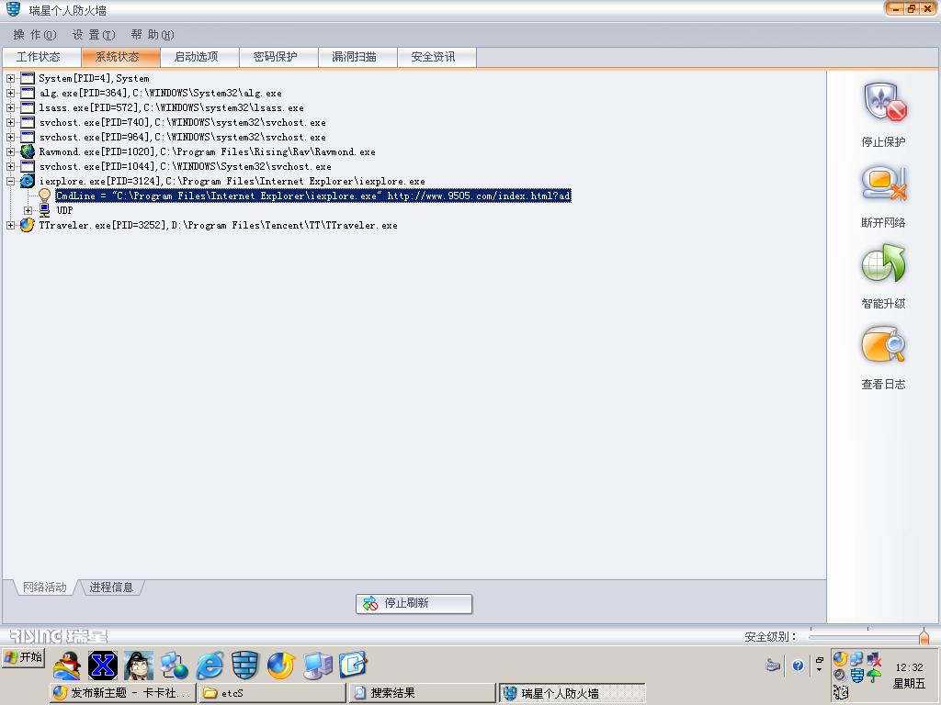The image size is (941, 705).
Task: Click the alg.exe process icon
Action: pos(28,93)
